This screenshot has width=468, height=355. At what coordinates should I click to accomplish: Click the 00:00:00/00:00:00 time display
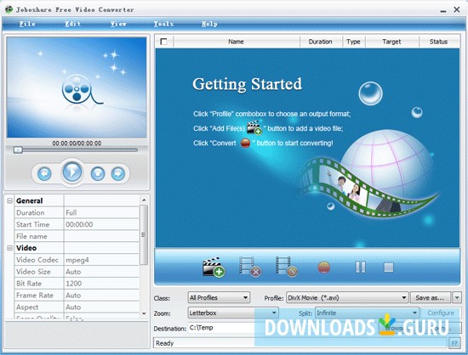(x=77, y=144)
